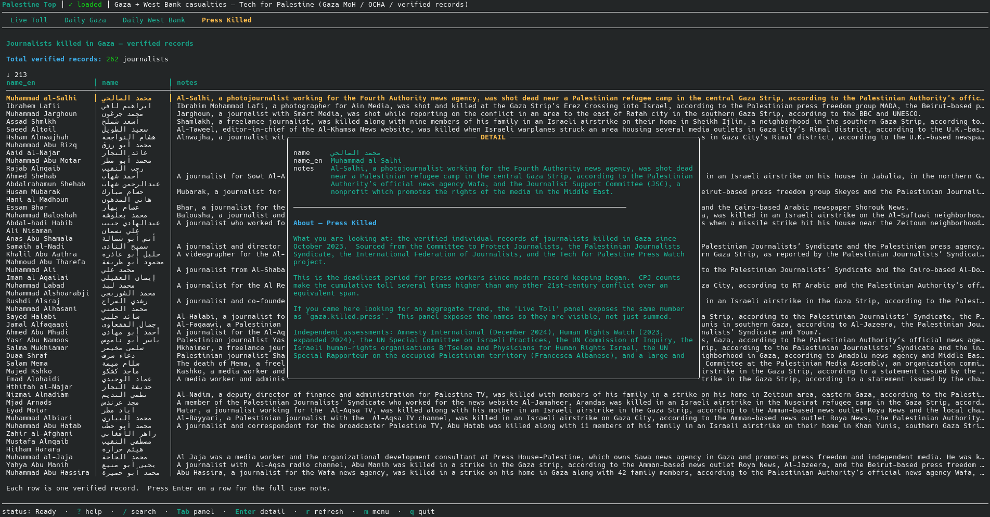The width and height of the screenshot is (990, 517).
Task: Click the down arrow scroll indicator 213
Action: click(17, 75)
